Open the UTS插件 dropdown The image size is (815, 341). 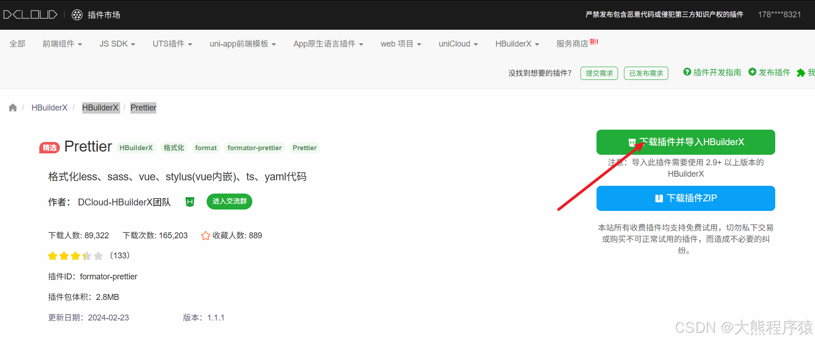coord(172,44)
